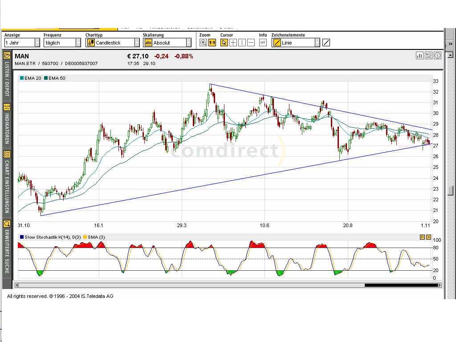Click the horizontal scrollbar right arrow
This screenshot has height=342, width=456.
(440, 285)
